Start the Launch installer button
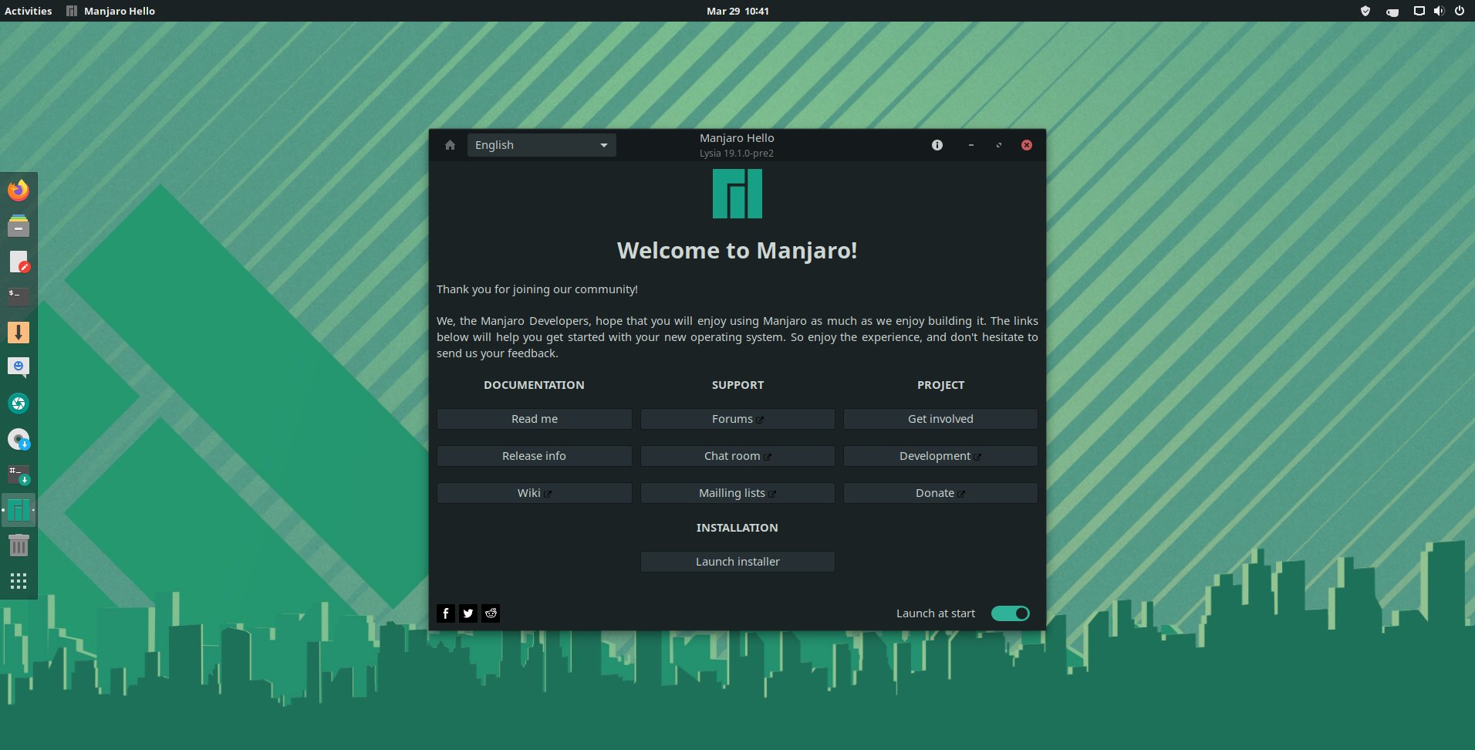The height and width of the screenshot is (750, 1475). (737, 562)
